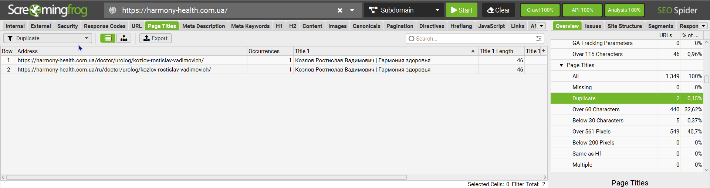The height and width of the screenshot is (188, 710).
Task: Switch to list view mode
Action: [108, 38]
